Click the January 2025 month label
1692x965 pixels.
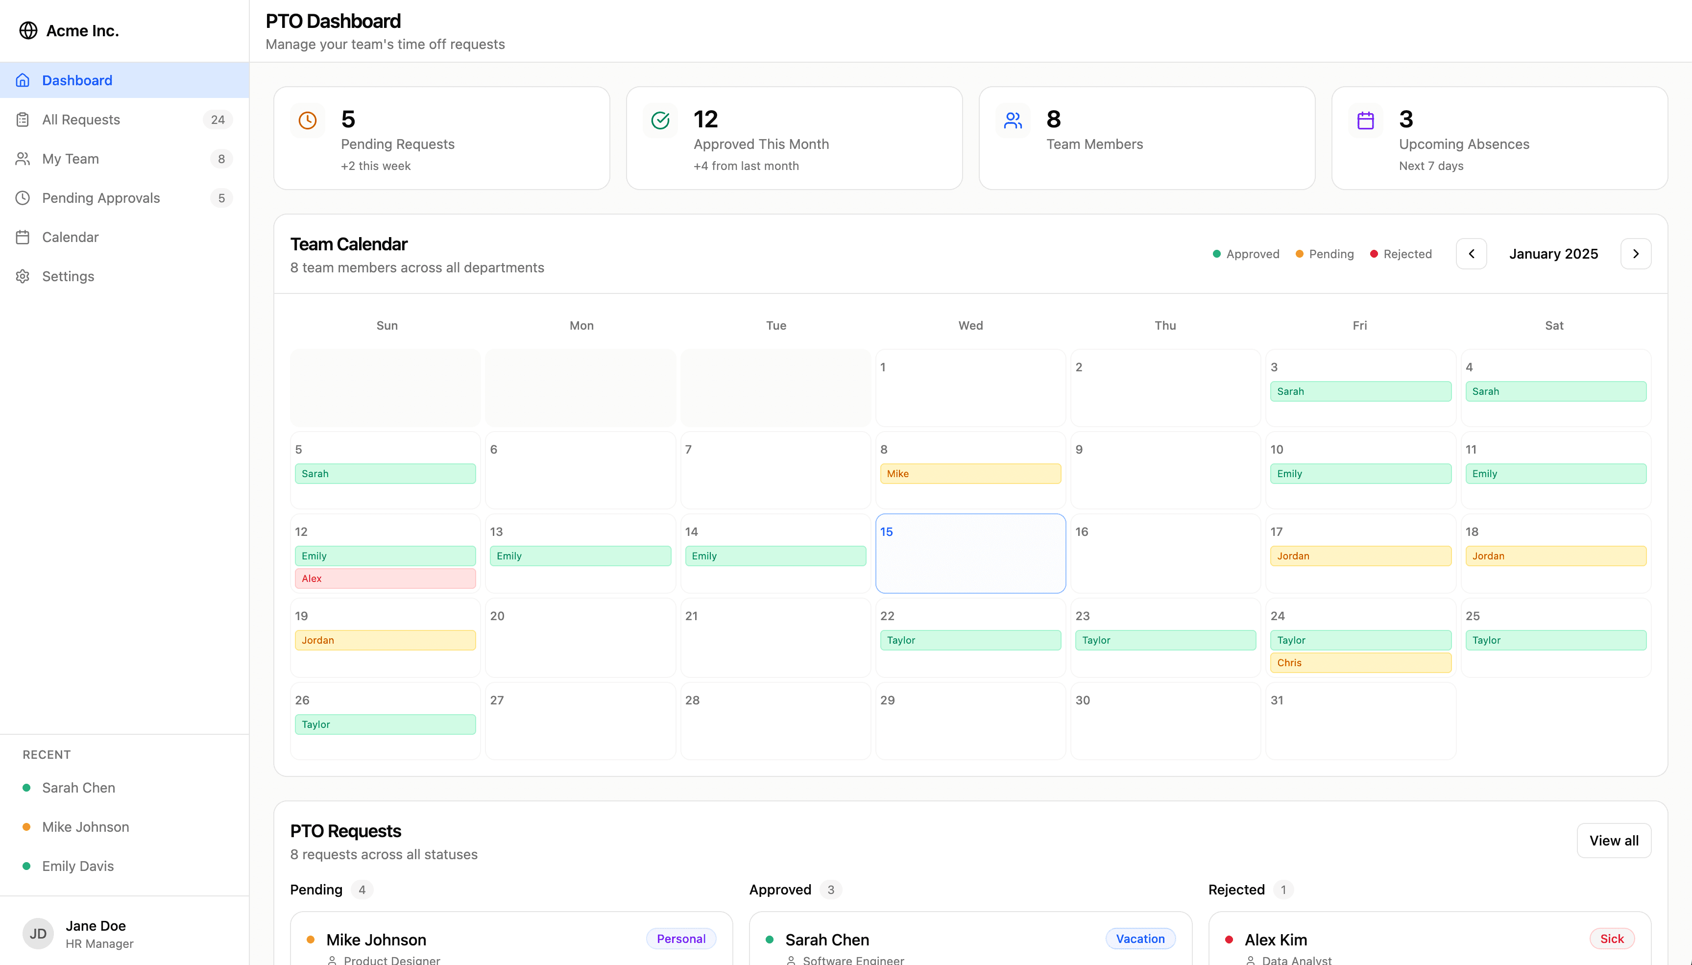tap(1553, 254)
